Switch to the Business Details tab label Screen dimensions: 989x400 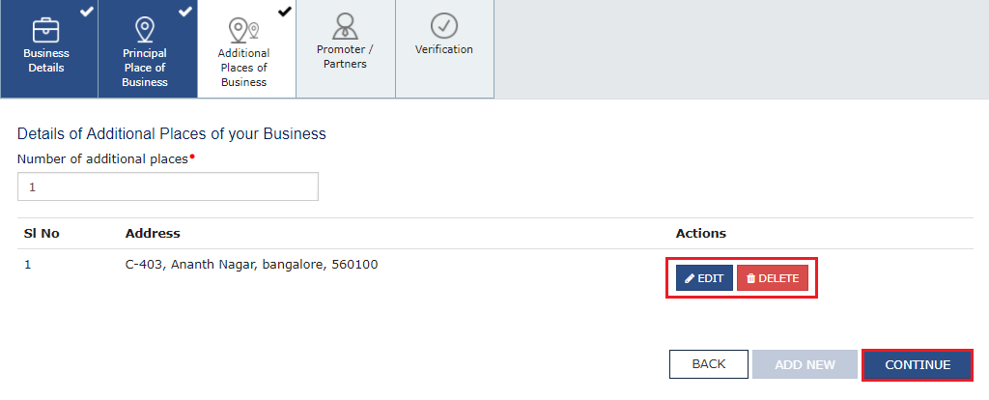(x=46, y=60)
